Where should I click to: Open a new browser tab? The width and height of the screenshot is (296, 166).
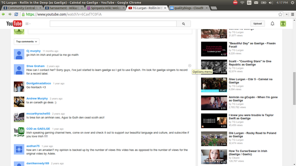214,8
